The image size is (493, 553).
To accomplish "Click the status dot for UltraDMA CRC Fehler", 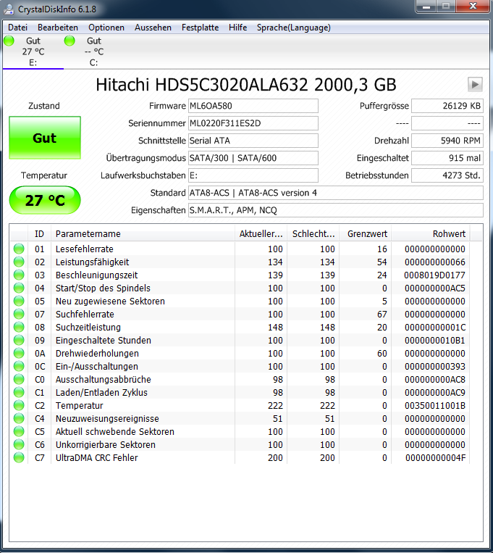I will pos(19,458).
